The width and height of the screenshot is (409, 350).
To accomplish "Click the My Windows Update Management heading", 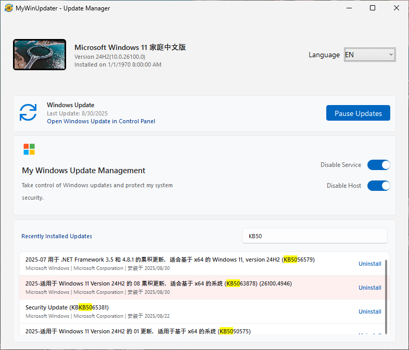I will [x=83, y=171].
